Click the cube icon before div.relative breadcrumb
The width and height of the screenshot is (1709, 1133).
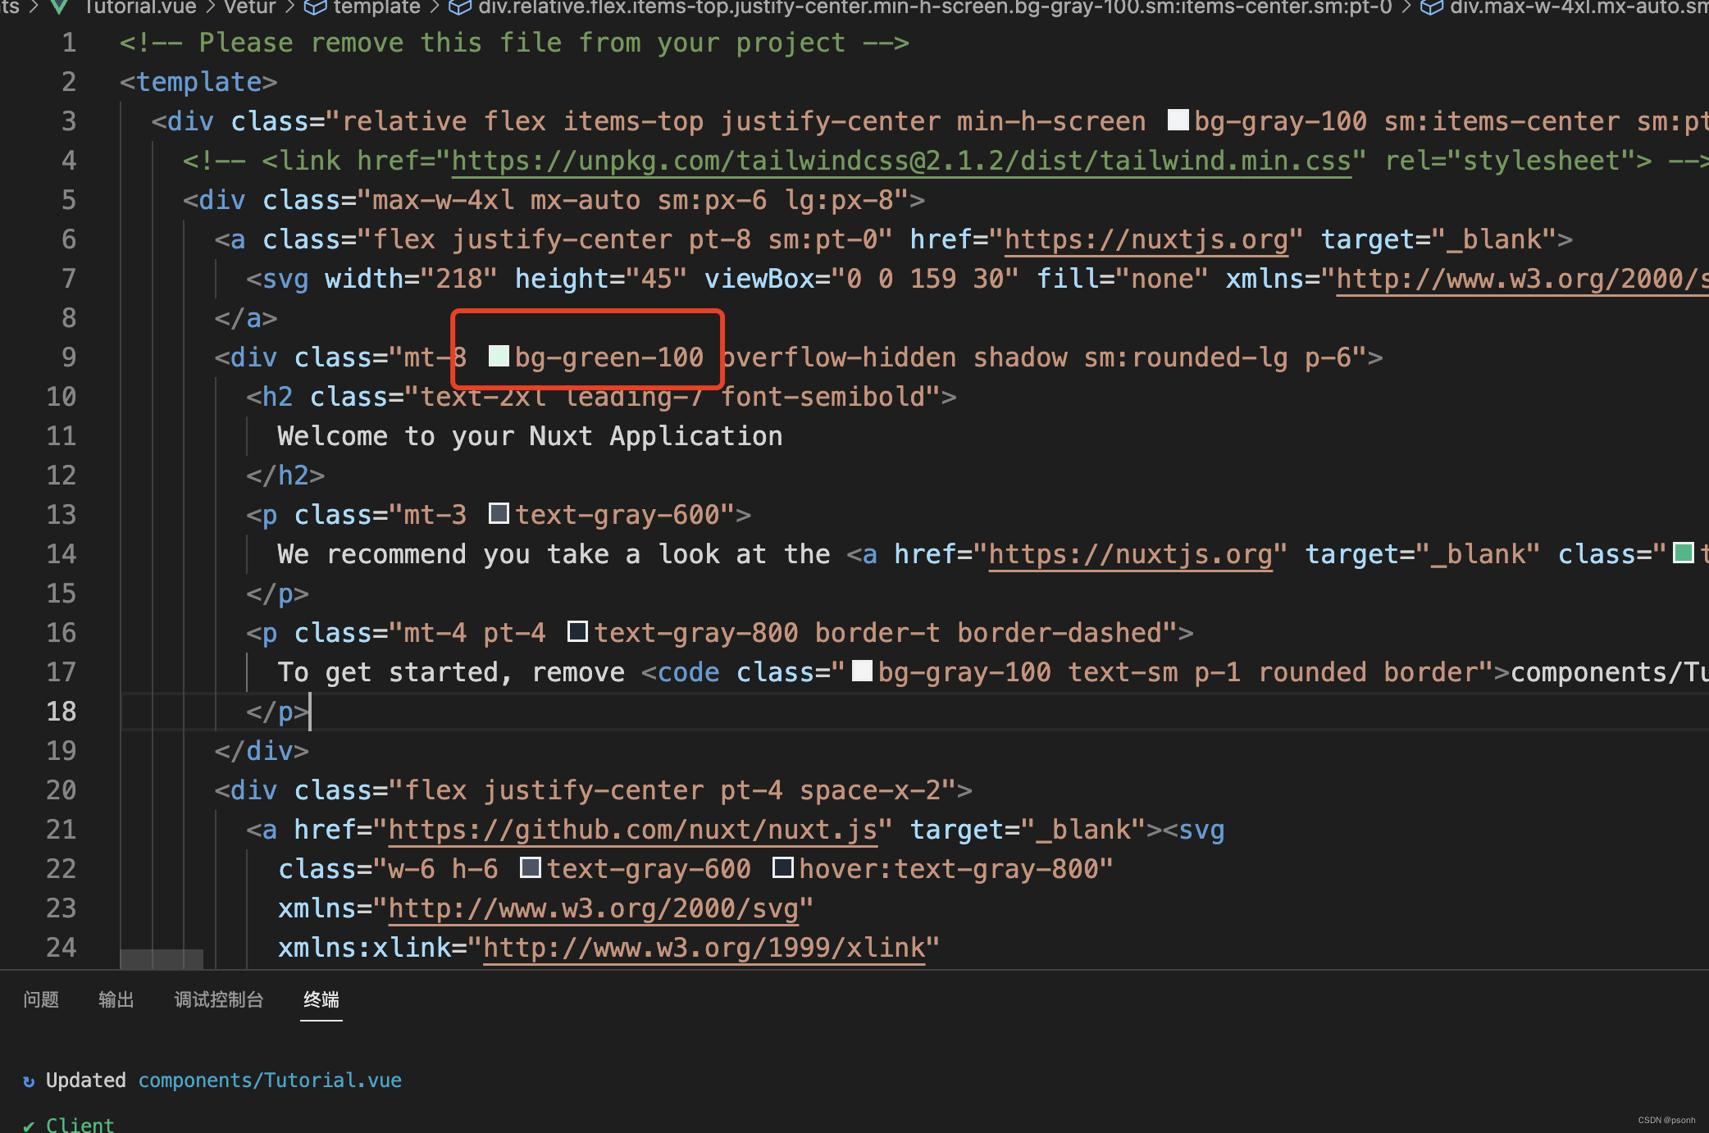461,8
